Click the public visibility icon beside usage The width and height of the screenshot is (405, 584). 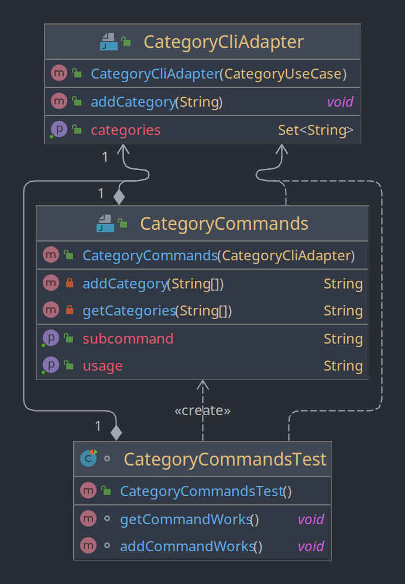(x=69, y=365)
